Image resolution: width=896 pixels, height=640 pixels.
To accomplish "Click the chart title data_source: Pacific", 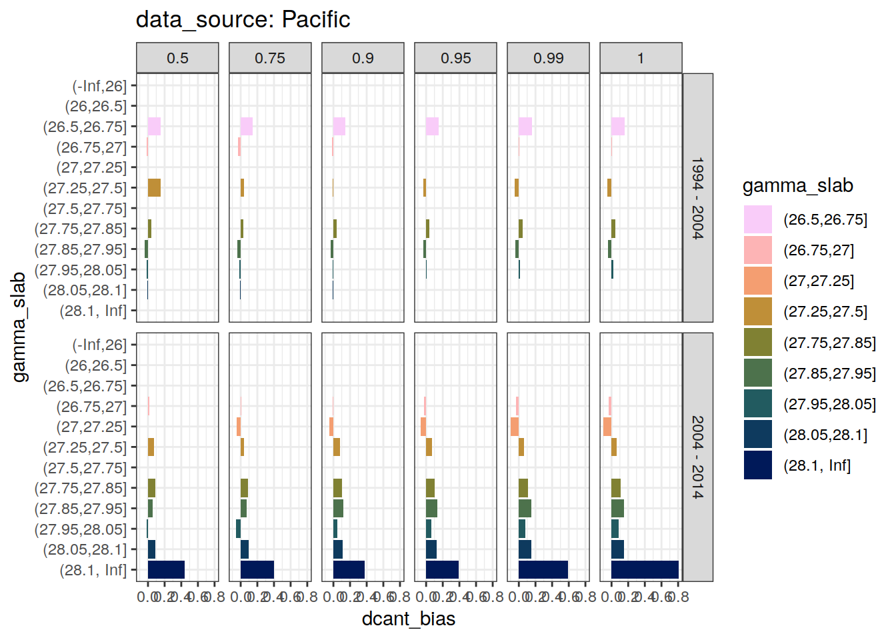I will (243, 19).
